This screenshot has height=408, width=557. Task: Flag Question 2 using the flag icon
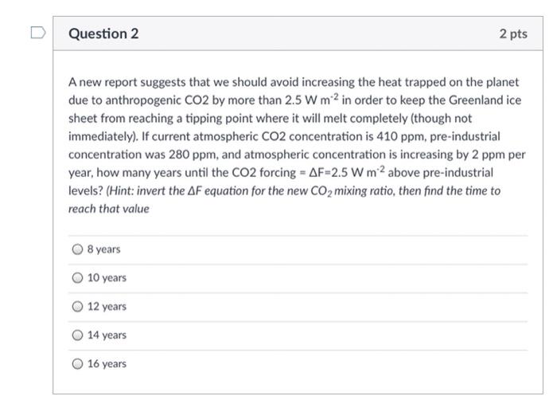(x=38, y=33)
